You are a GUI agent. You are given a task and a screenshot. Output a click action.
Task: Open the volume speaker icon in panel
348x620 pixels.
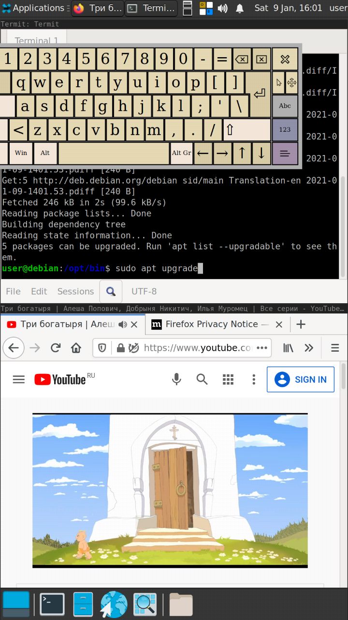222,8
